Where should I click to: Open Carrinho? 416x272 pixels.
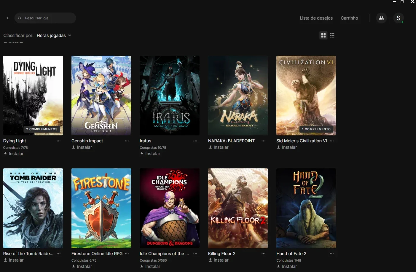click(349, 18)
